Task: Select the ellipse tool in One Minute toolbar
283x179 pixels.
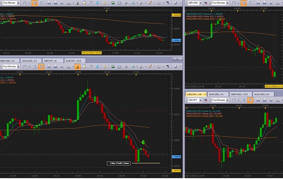Action: tap(159, 3)
